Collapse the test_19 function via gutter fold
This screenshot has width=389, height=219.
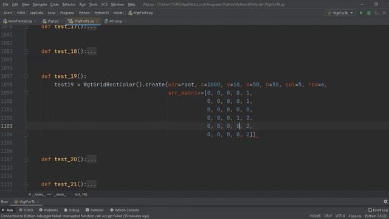tap(26, 76)
